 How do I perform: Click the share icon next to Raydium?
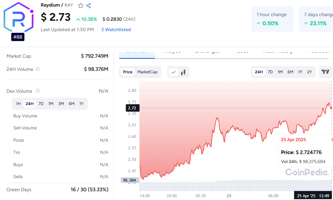pos(89,5)
